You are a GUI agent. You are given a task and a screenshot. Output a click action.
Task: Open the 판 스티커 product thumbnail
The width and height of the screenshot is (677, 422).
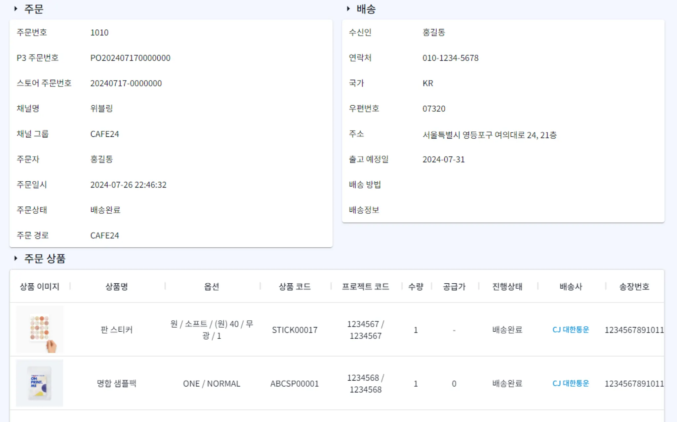pyautogui.click(x=40, y=330)
